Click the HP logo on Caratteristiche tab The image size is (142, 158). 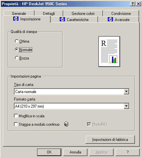(x=62, y=19)
